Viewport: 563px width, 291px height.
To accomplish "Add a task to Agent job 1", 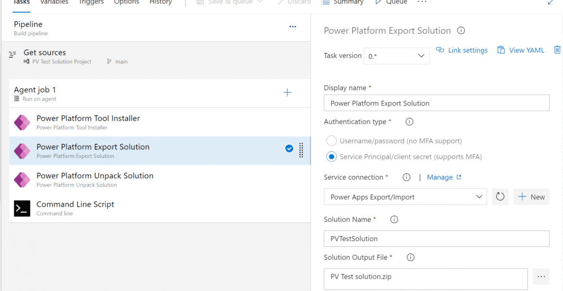I will 287,93.
